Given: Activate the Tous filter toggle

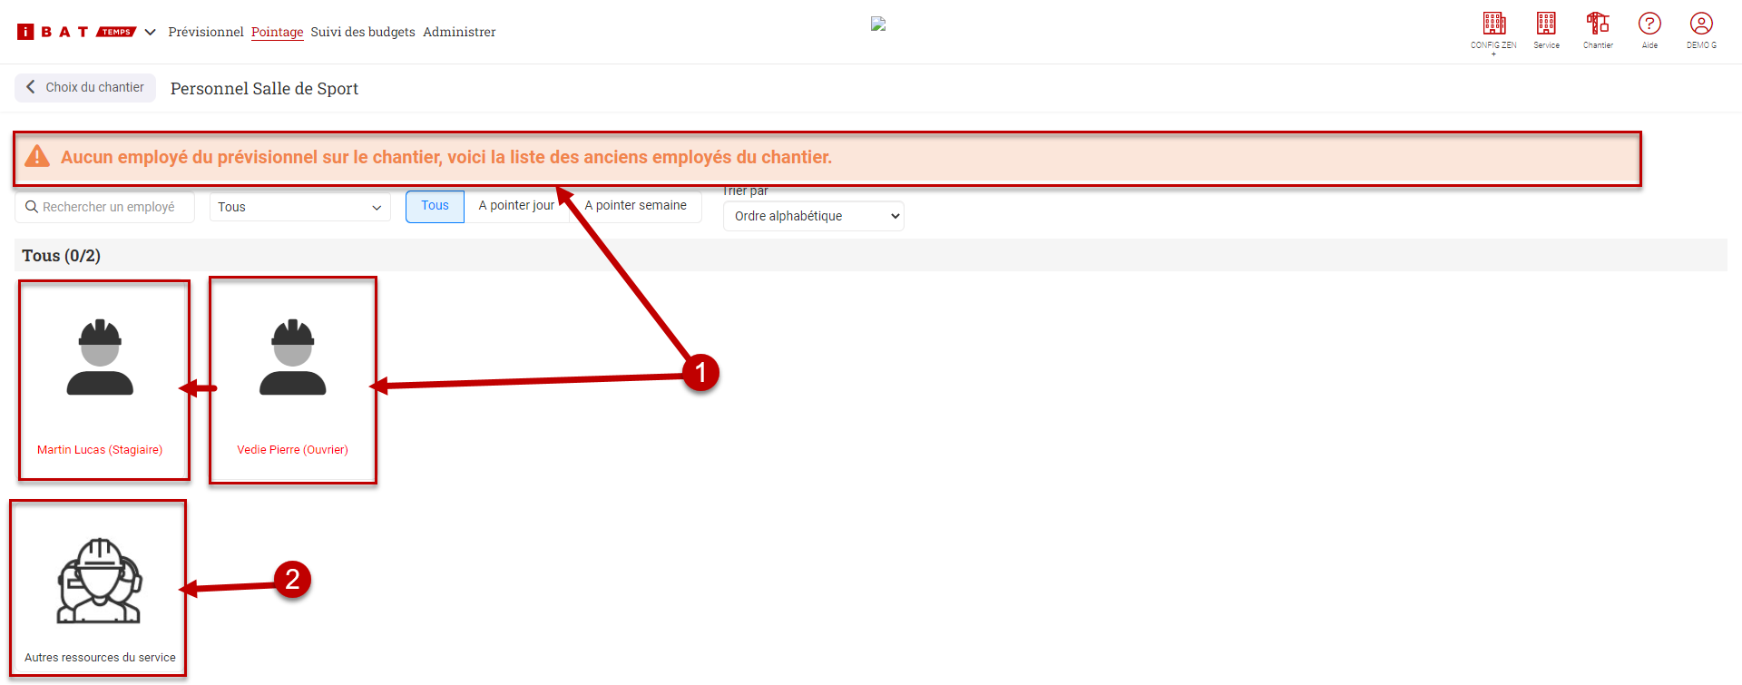Looking at the screenshot, I should point(435,206).
